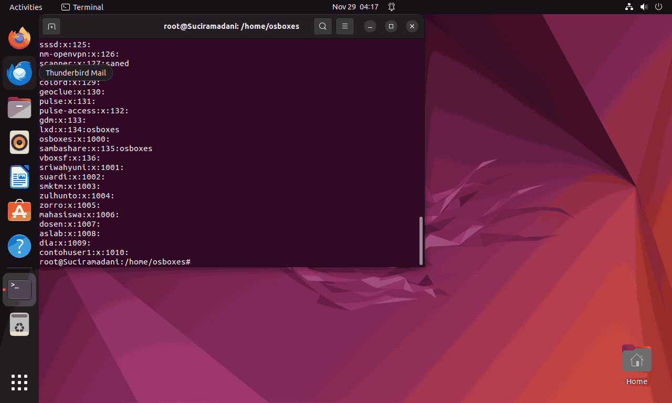The width and height of the screenshot is (672, 403).
Task: Launch Firefox from the dock
Action: coord(19,38)
